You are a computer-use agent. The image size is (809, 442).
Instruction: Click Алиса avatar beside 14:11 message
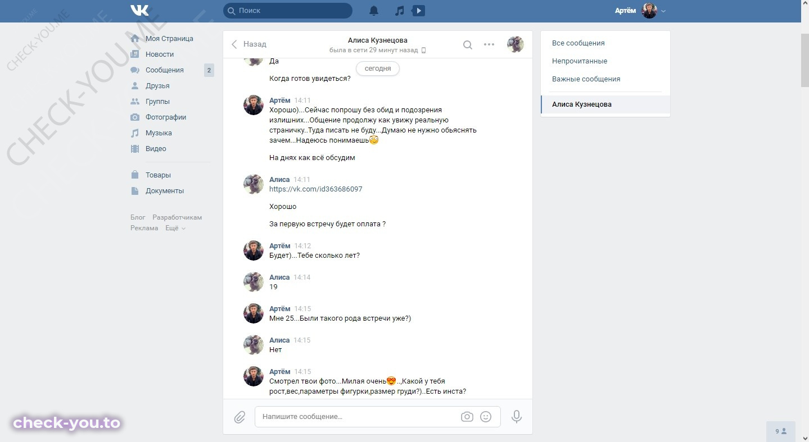coord(254,184)
